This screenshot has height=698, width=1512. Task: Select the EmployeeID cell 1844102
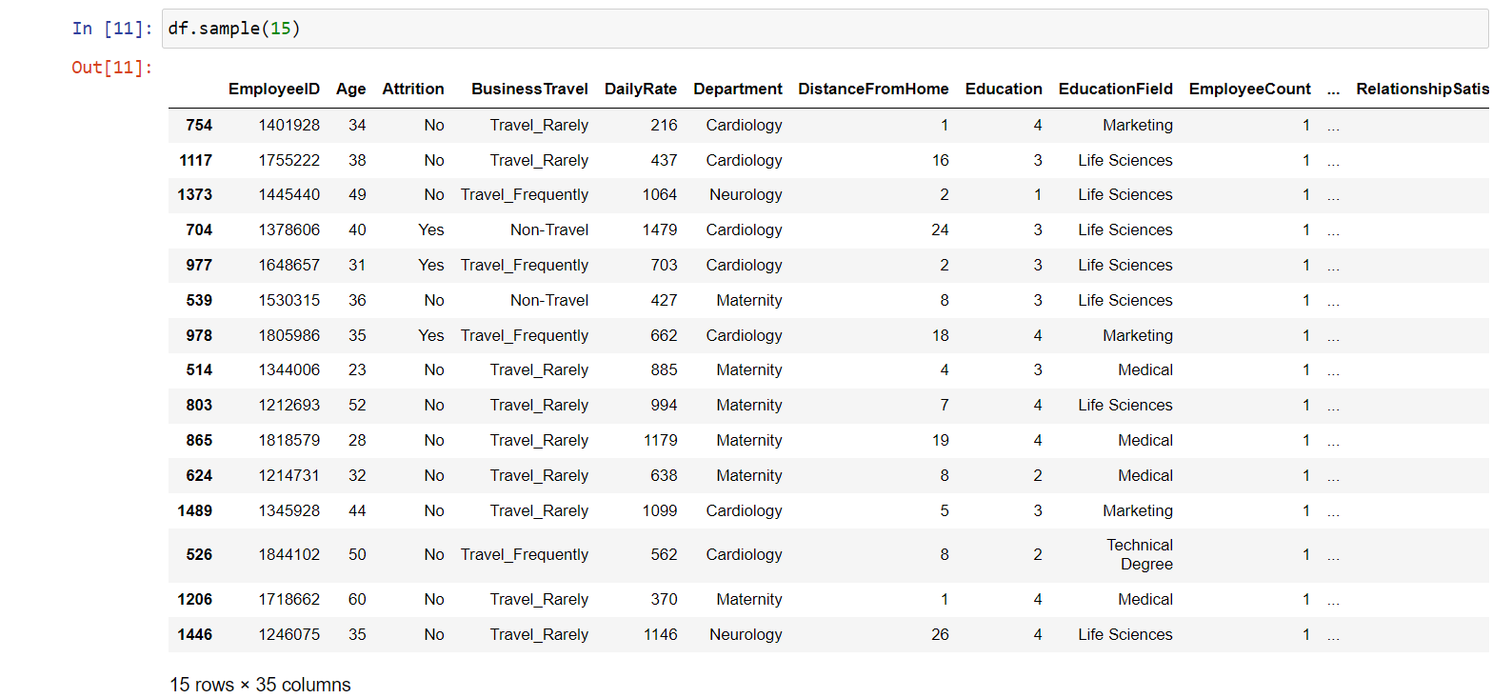coord(289,554)
